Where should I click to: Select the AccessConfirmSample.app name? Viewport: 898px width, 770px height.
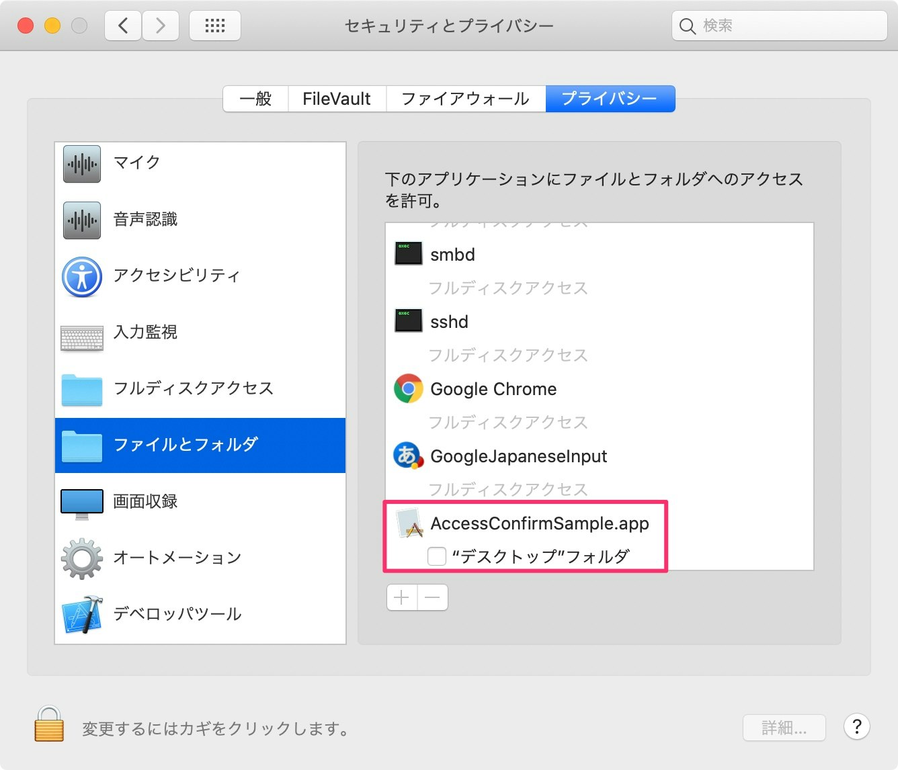(x=540, y=523)
